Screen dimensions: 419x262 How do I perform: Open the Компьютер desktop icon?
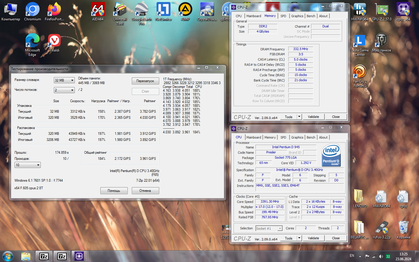pyautogui.click(x=11, y=12)
